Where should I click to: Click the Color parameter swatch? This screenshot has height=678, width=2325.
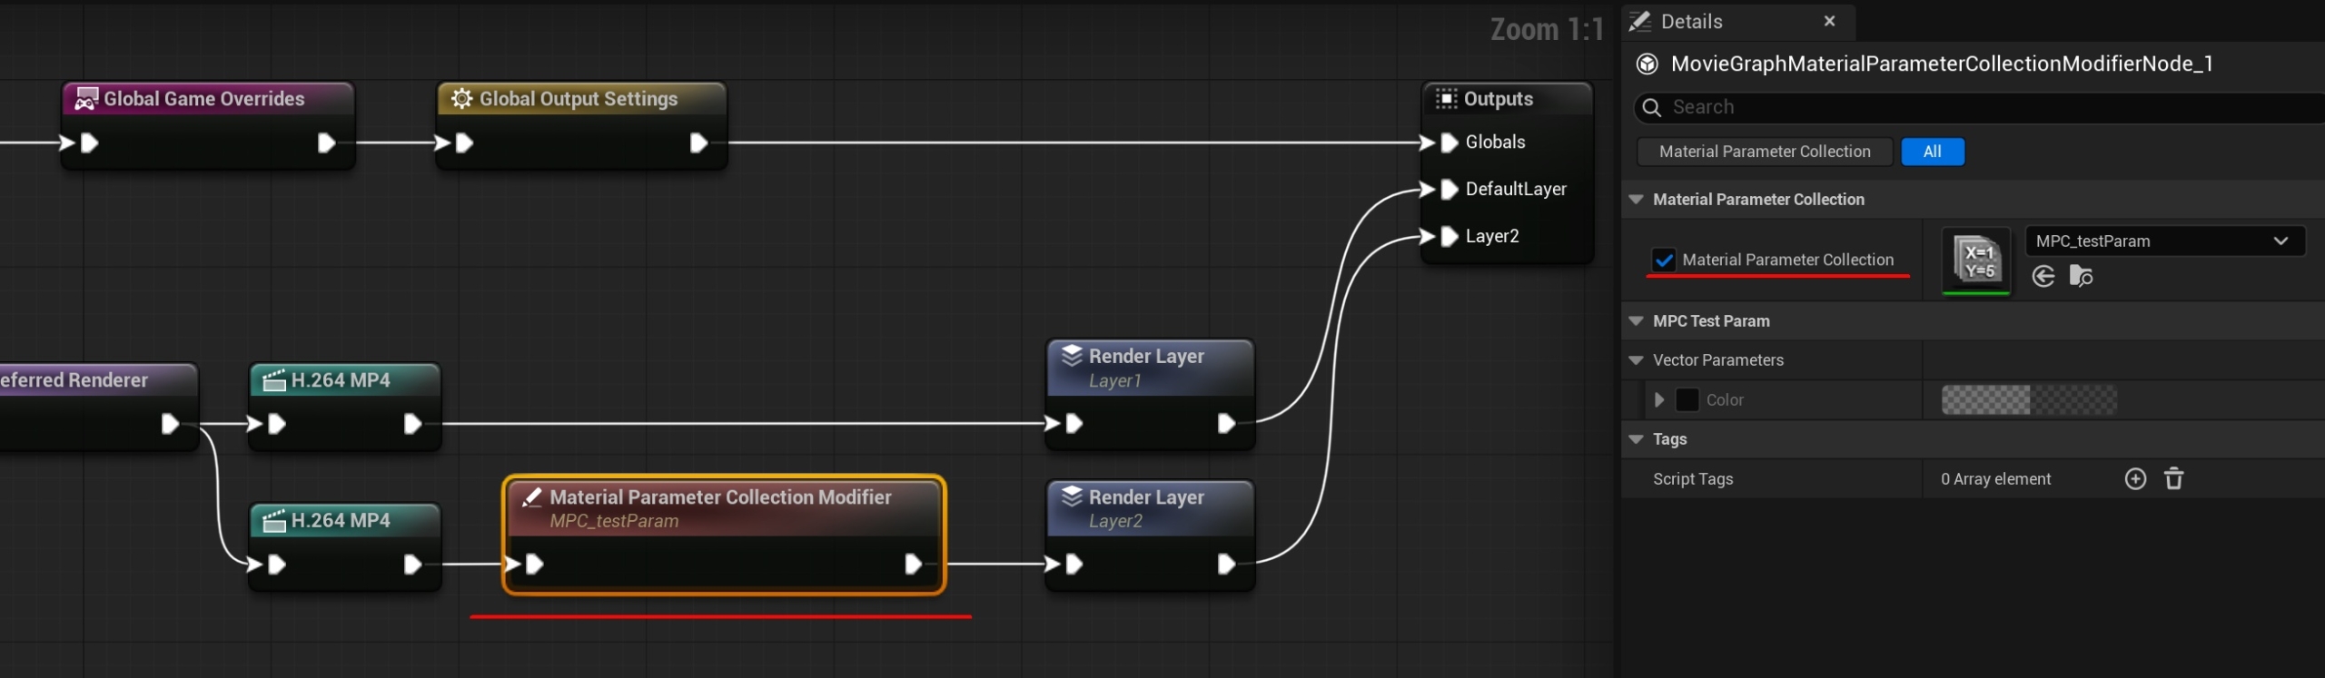pos(2028,399)
